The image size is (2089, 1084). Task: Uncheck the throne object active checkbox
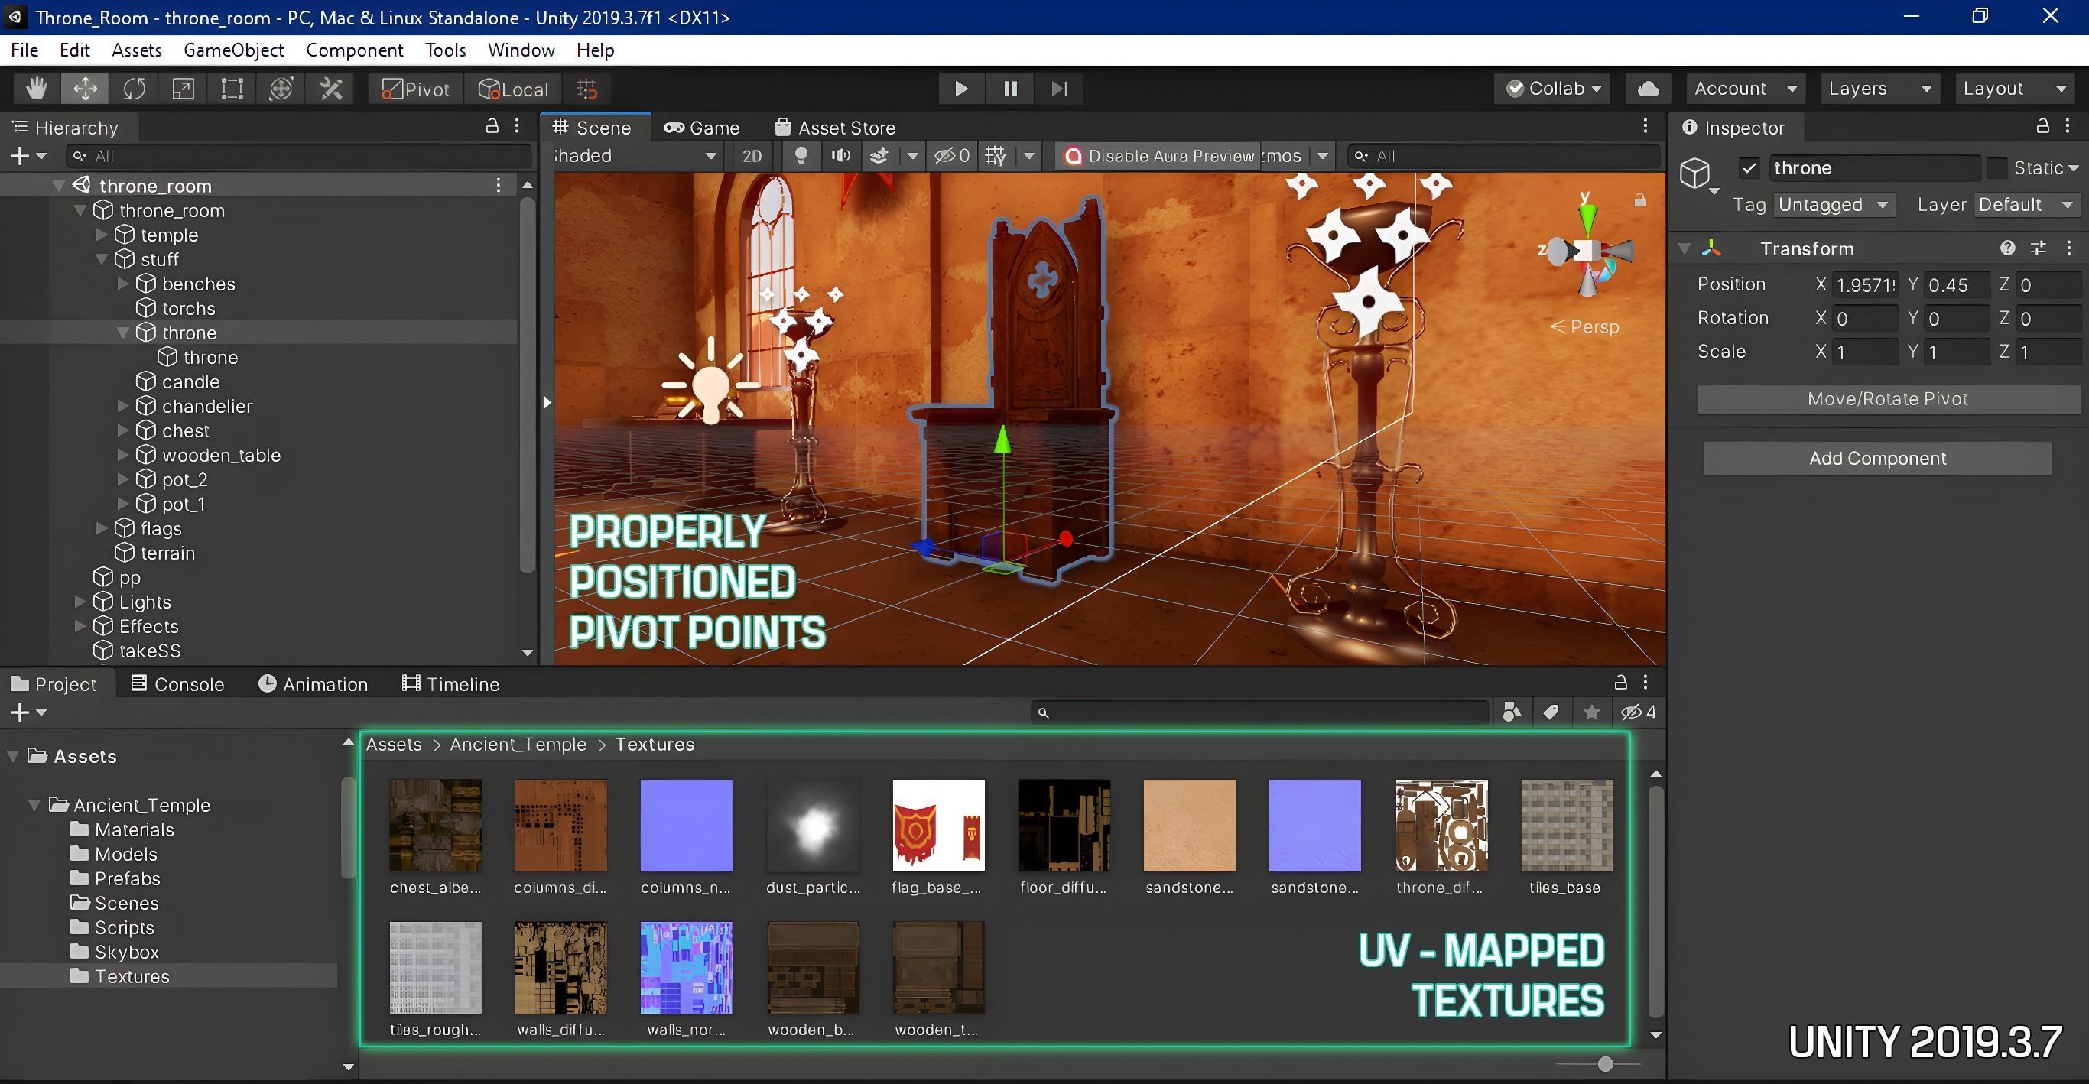(1749, 169)
